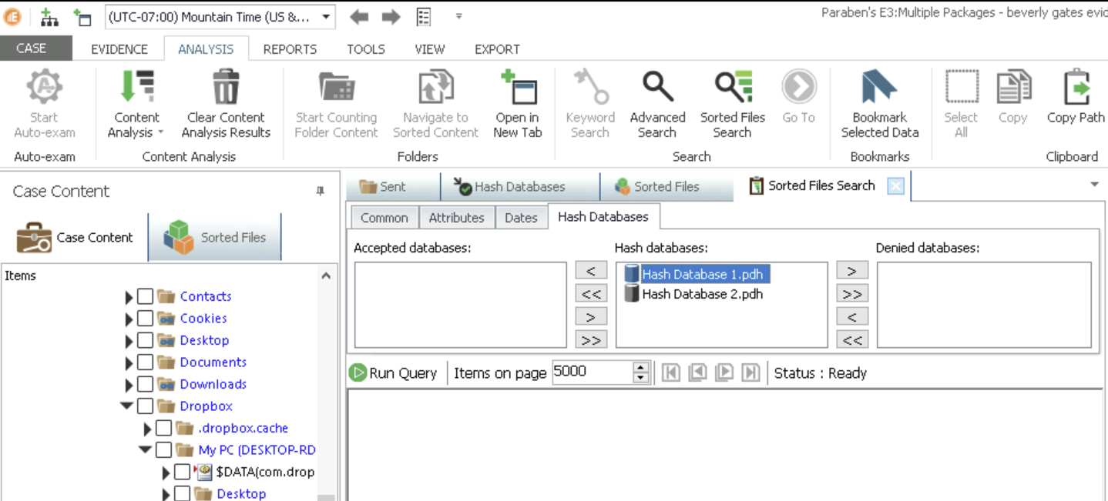Click Select All in Clipboard group

pos(961,104)
